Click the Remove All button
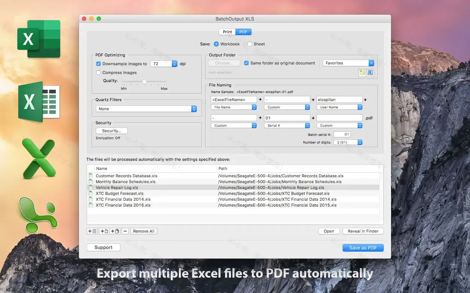The width and height of the screenshot is (470, 293). point(144,231)
